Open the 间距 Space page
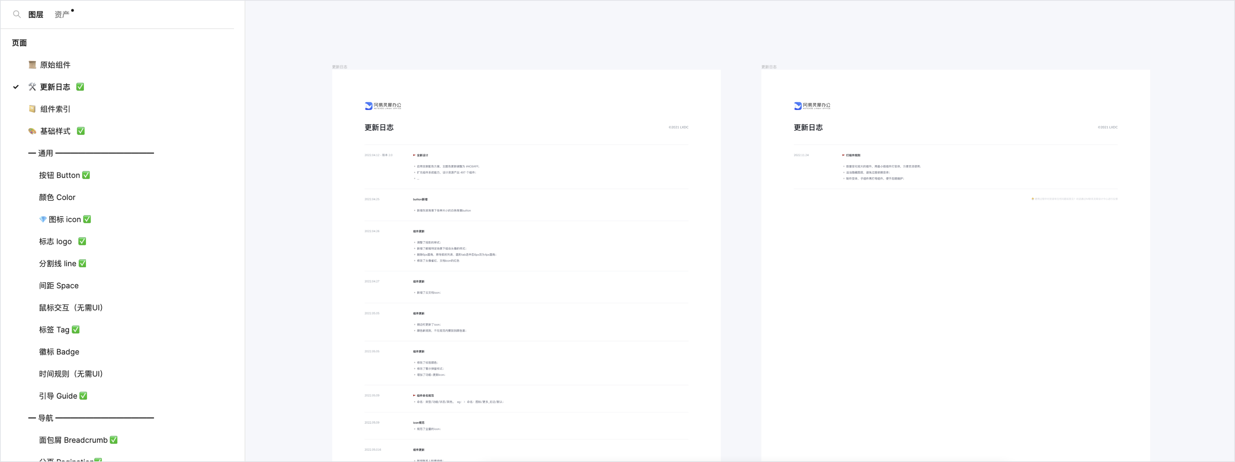The width and height of the screenshot is (1235, 462). coord(59,286)
